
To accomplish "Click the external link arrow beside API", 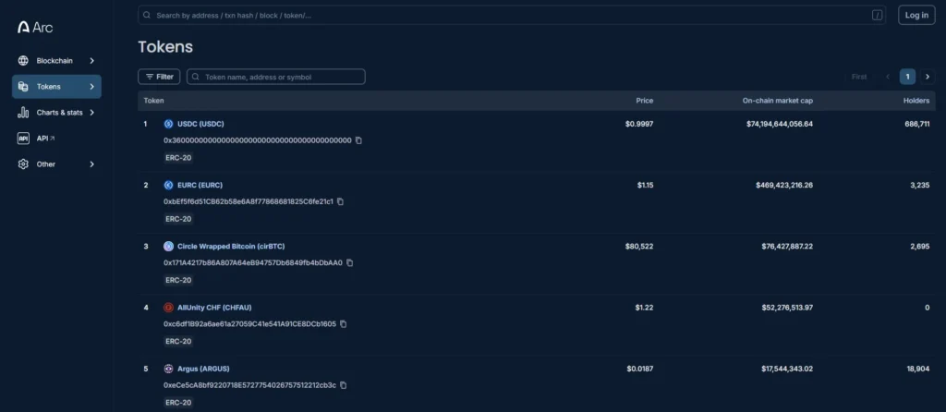I will tap(52, 139).
